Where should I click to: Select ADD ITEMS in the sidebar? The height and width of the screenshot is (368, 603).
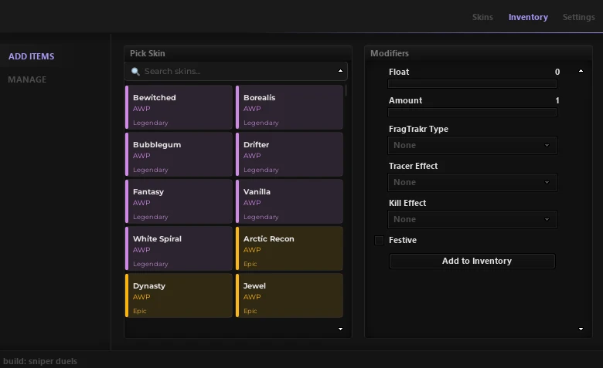coord(31,56)
